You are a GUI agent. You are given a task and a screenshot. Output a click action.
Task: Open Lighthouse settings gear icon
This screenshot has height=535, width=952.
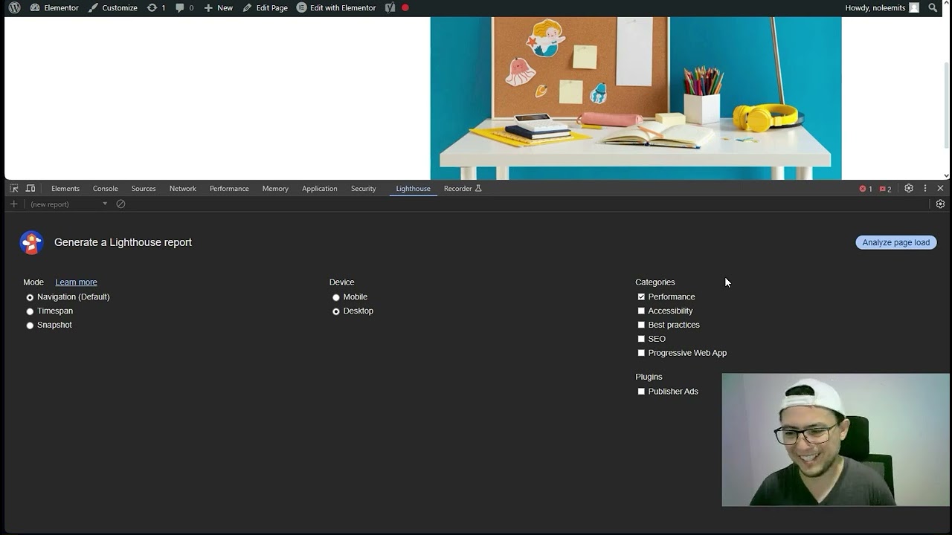pyautogui.click(x=940, y=204)
